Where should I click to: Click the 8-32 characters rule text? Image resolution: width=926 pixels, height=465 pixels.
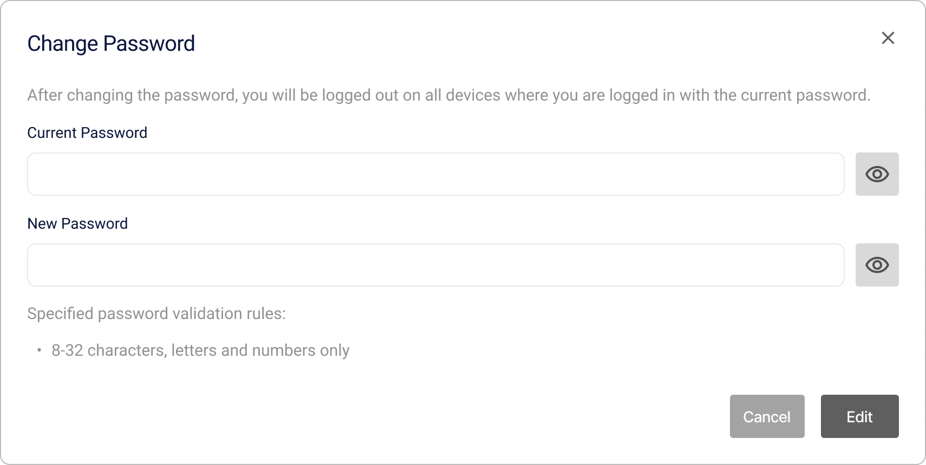[x=200, y=350]
